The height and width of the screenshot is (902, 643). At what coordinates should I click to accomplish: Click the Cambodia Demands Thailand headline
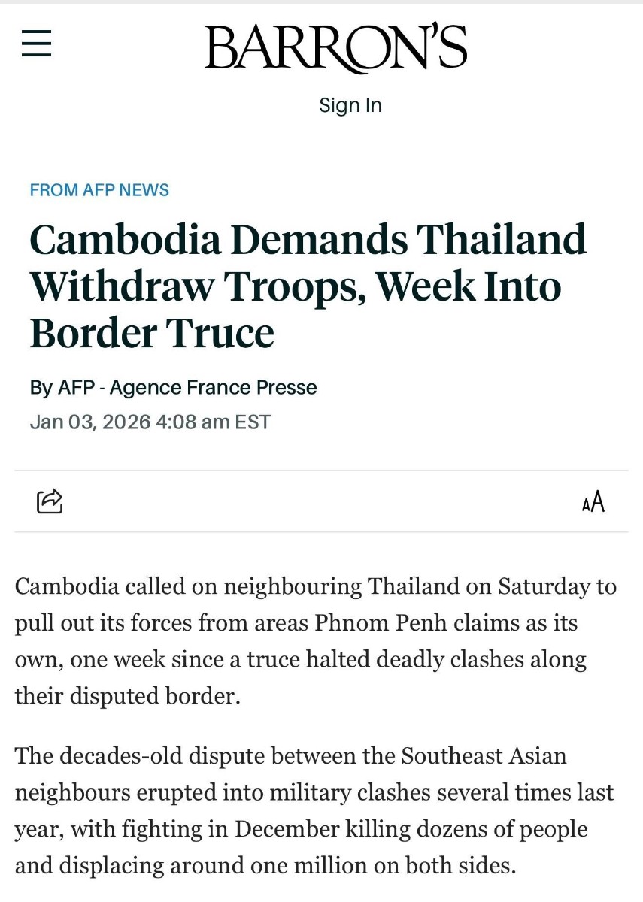308,286
